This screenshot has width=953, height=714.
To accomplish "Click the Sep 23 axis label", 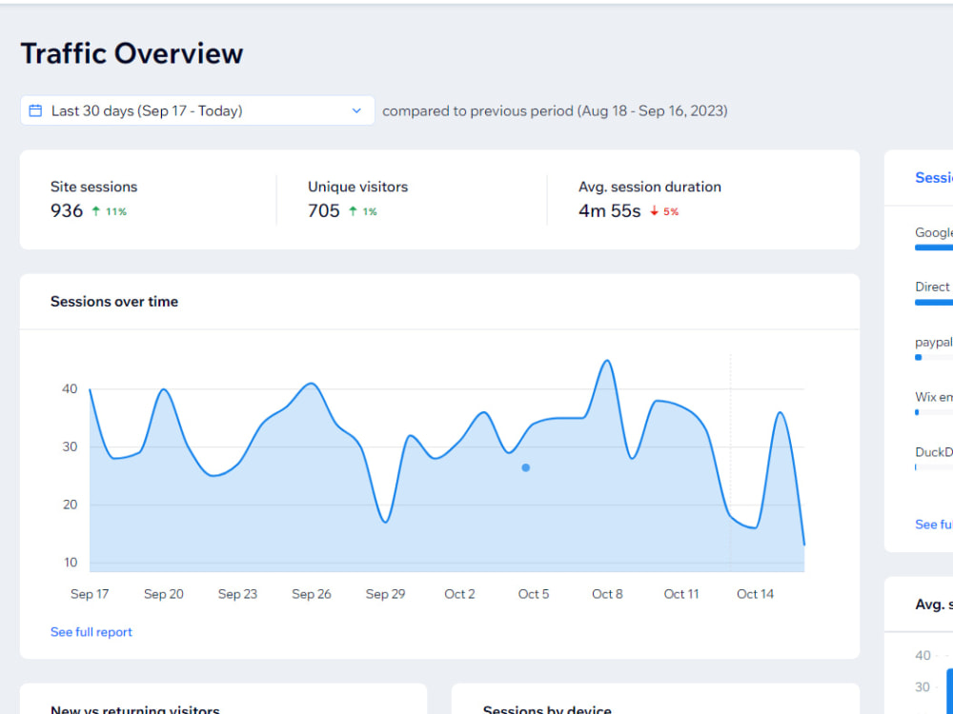I will [x=237, y=594].
